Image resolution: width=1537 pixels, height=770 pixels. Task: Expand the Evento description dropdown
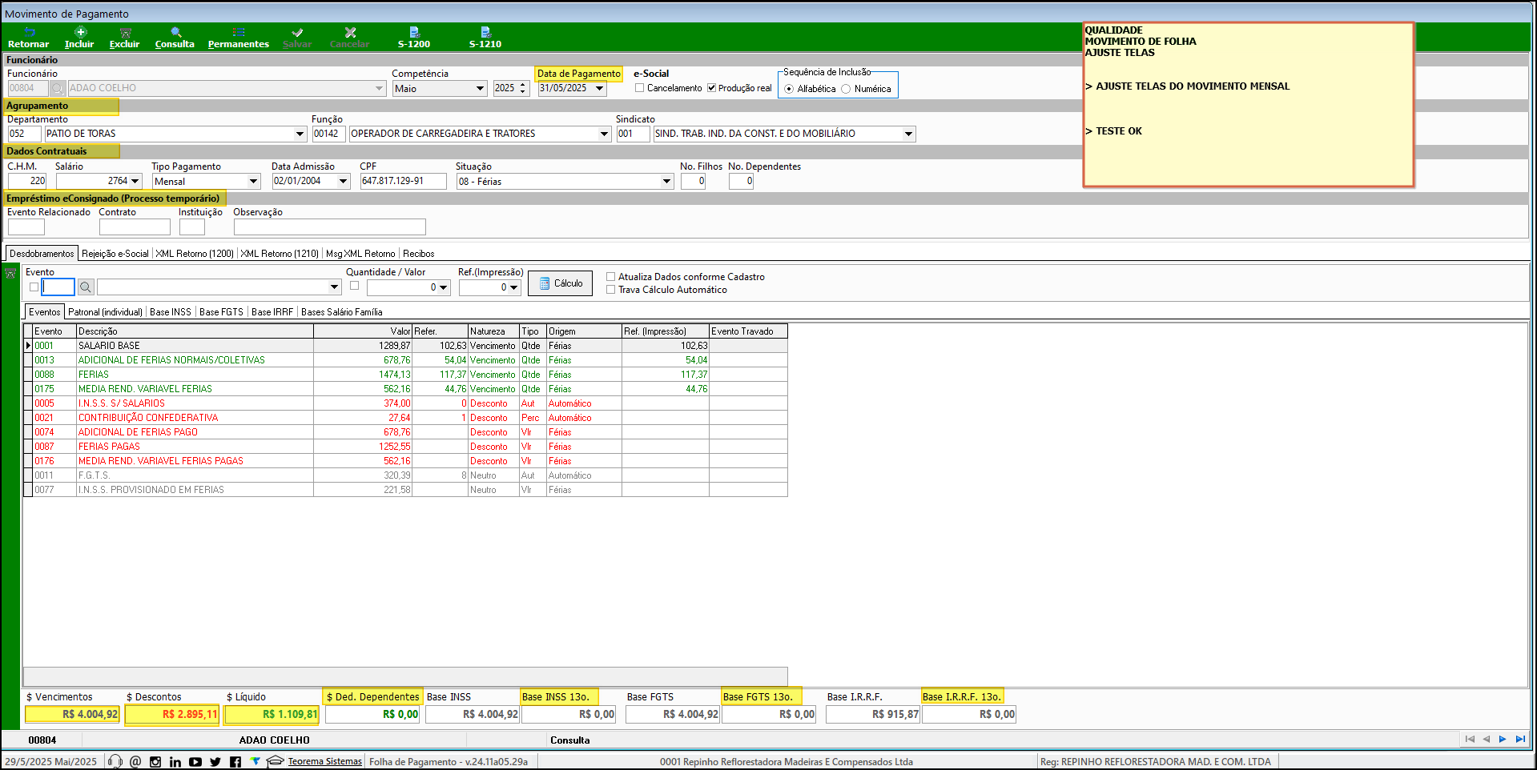(x=334, y=287)
